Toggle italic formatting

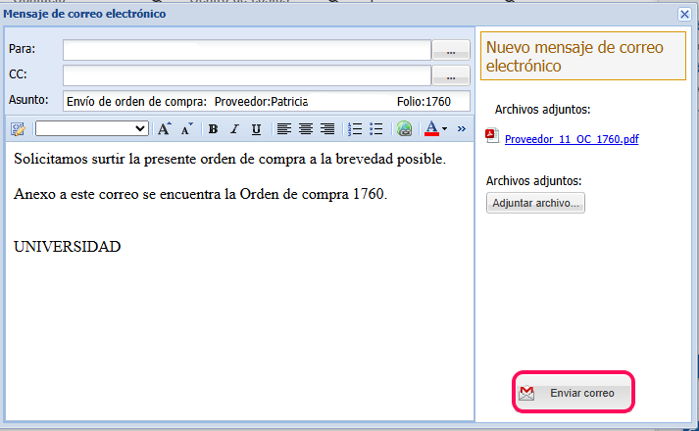234,129
